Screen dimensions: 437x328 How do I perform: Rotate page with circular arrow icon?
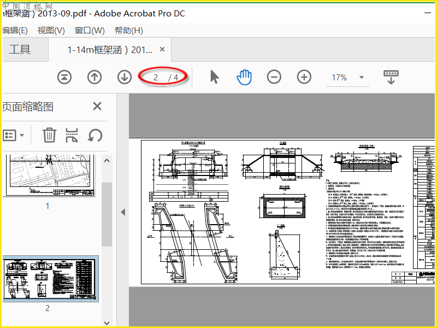click(95, 136)
